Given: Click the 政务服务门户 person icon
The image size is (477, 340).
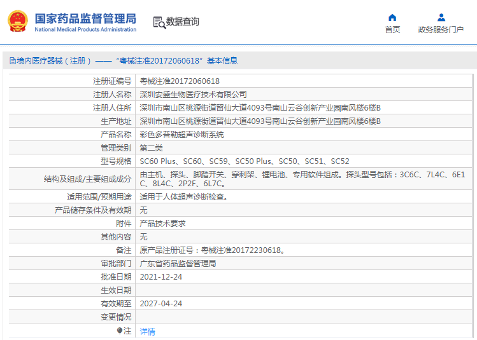Looking at the screenshot, I should pos(441,17).
